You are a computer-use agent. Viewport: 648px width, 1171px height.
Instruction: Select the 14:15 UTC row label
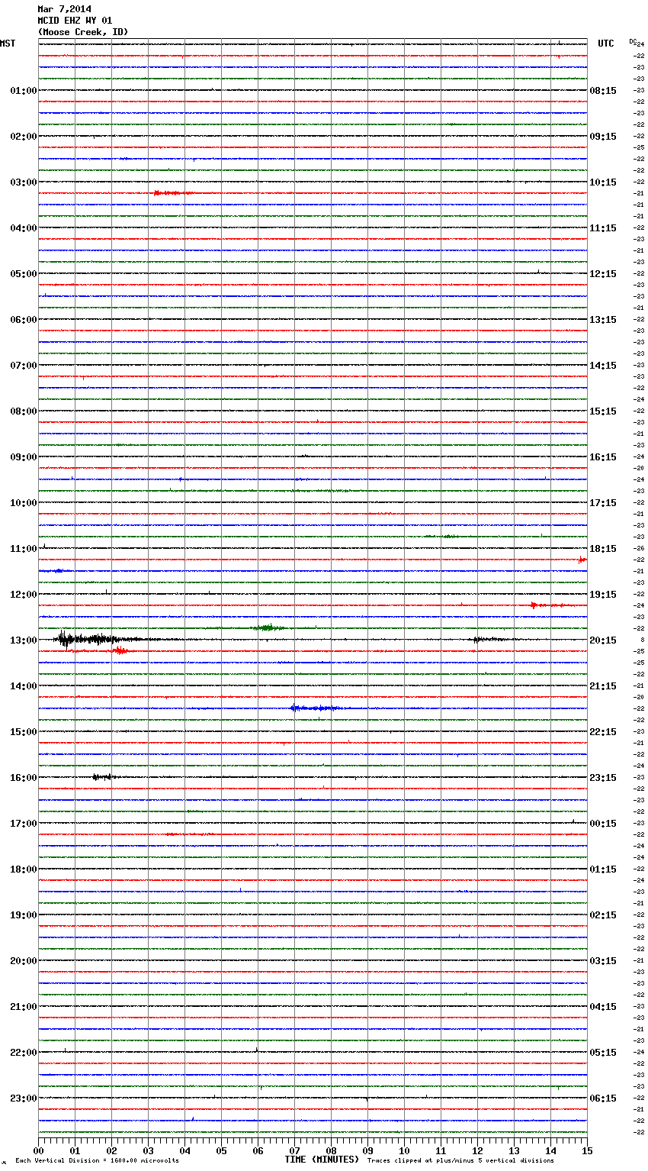[603, 366]
